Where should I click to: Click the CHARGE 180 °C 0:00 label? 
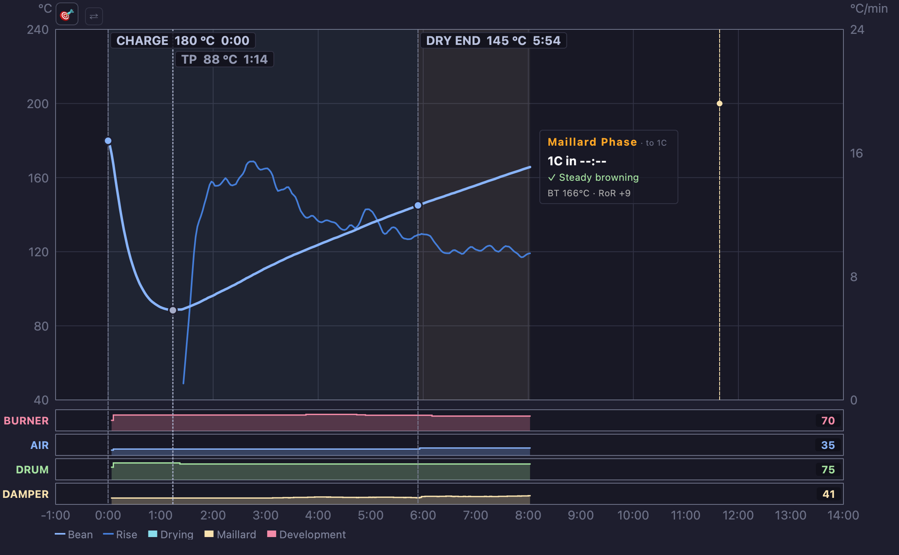coord(183,40)
